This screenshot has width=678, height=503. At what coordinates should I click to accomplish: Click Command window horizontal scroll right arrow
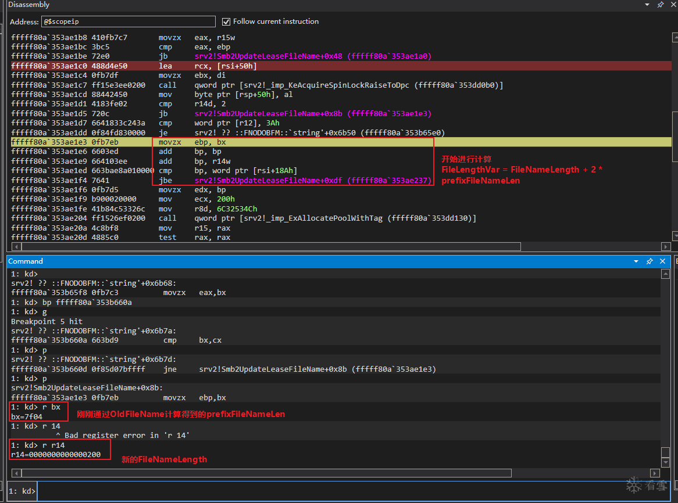(x=655, y=473)
